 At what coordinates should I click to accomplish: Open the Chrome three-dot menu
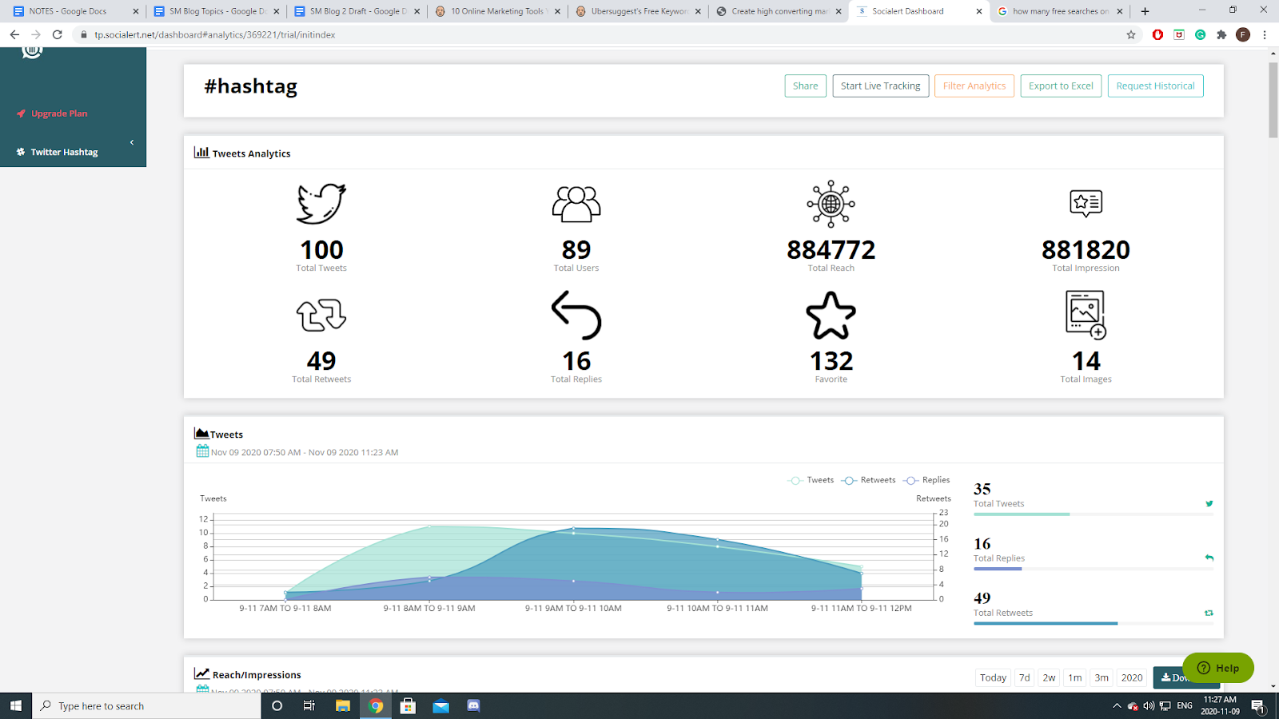pyautogui.click(x=1265, y=34)
